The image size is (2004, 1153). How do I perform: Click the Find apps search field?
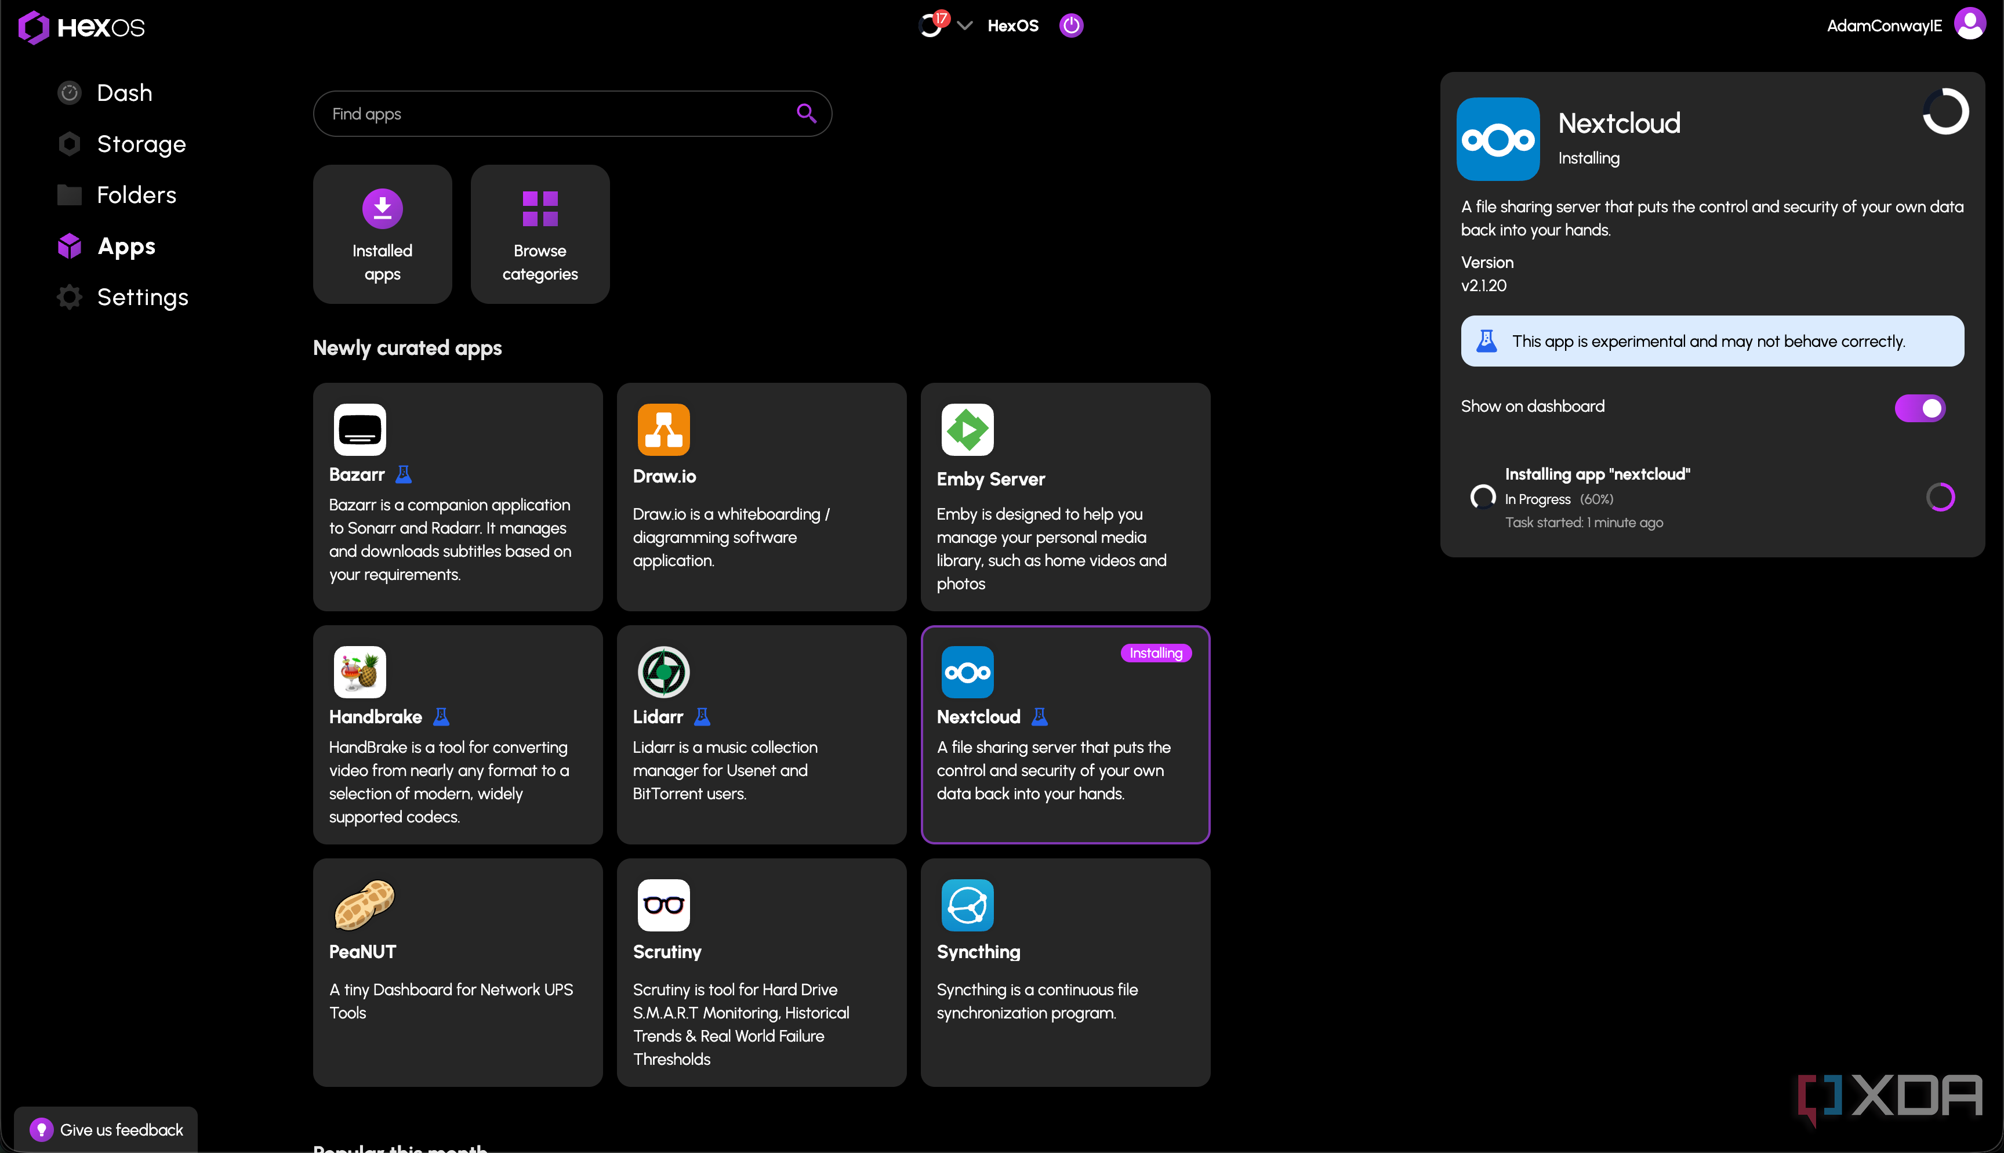click(571, 114)
